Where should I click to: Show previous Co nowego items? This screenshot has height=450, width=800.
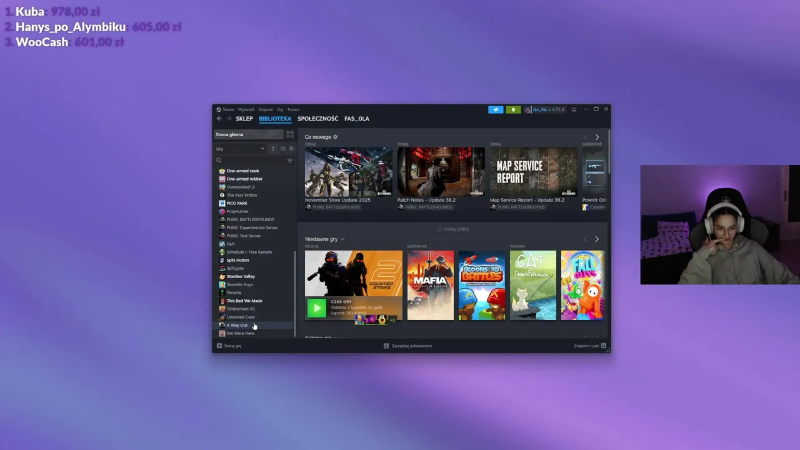pyautogui.click(x=586, y=137)
